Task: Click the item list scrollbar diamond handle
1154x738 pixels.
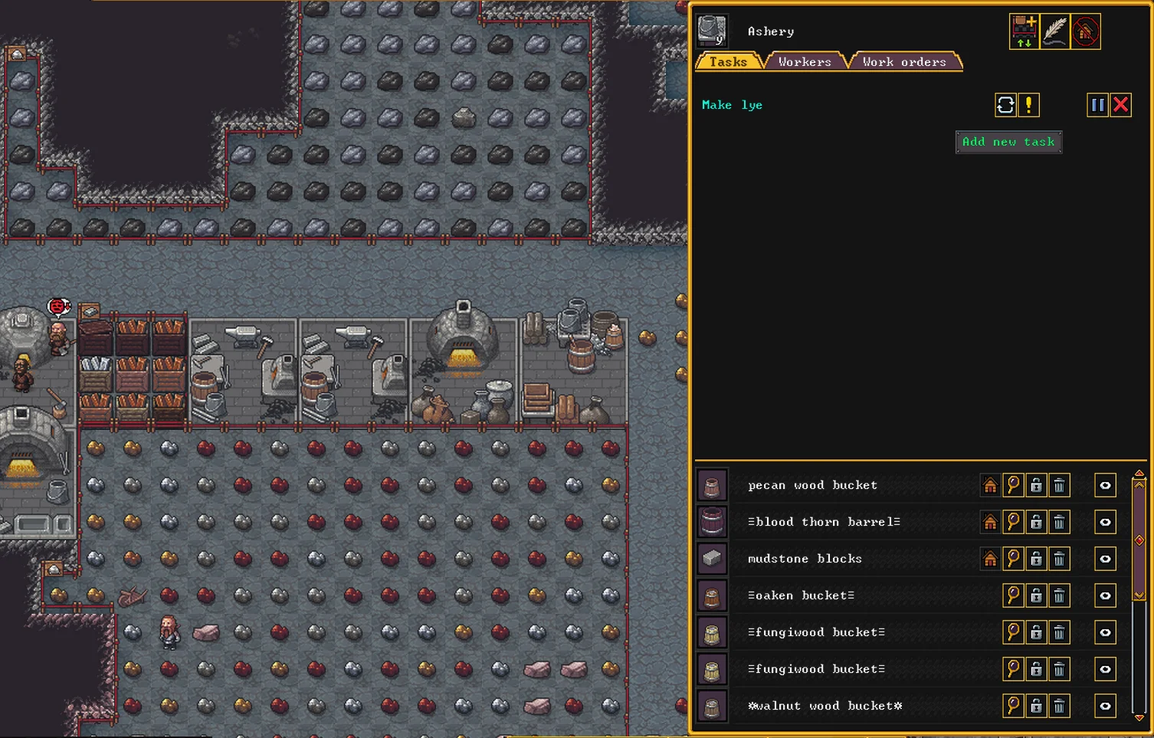Action: click(1139, 540)
